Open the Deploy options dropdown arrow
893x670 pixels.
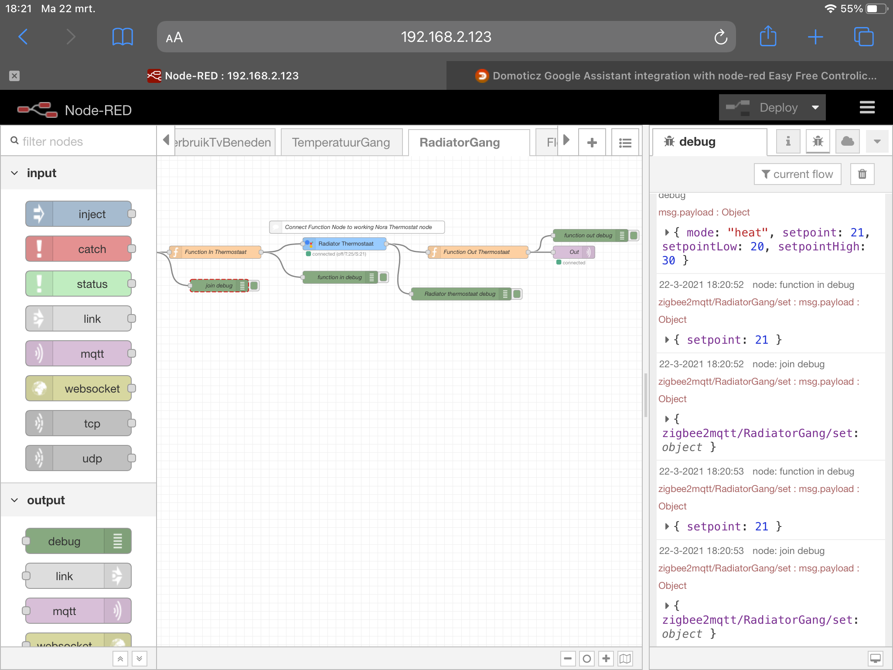coord(815,108)
